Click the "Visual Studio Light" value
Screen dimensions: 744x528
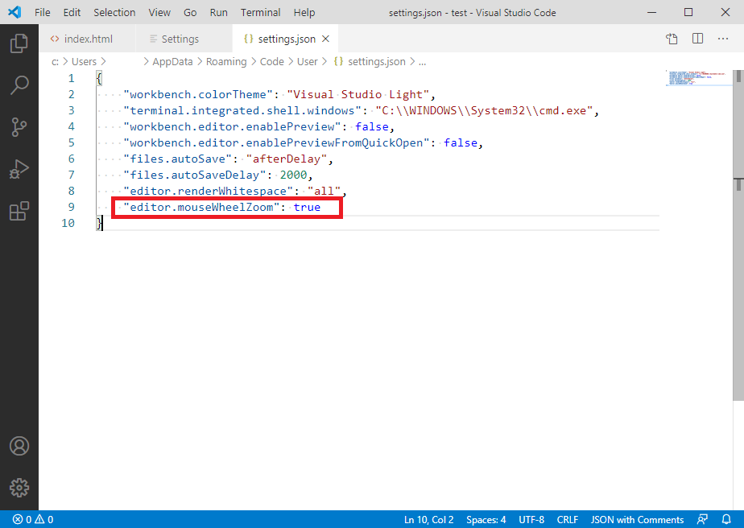pyautogui.click(x=358, y=94)
